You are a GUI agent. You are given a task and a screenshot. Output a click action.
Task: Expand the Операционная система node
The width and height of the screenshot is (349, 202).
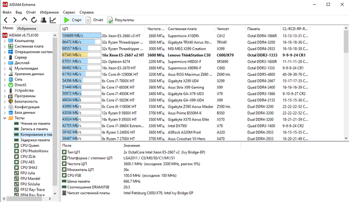pos(5,52)
